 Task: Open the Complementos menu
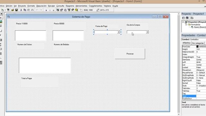coord(95,6)
